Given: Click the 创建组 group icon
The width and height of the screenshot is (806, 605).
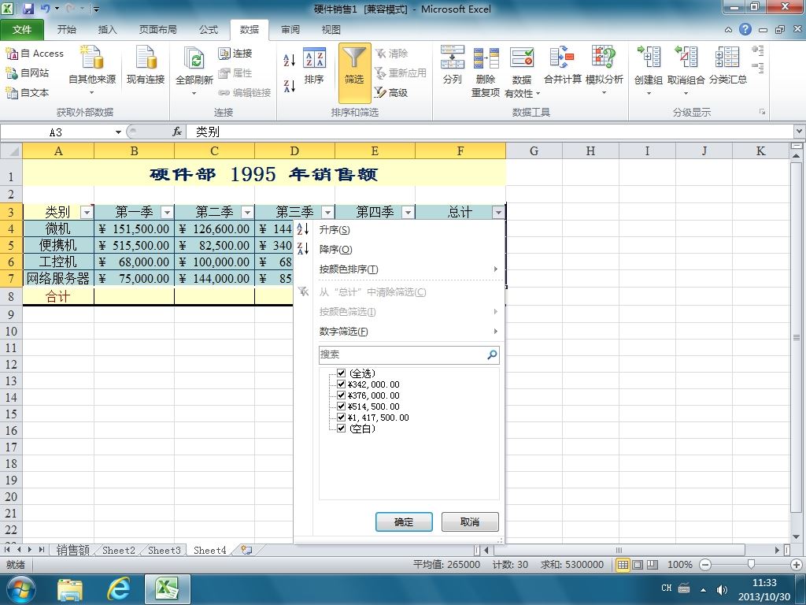Looking at the screenshot, I should 649,57.
